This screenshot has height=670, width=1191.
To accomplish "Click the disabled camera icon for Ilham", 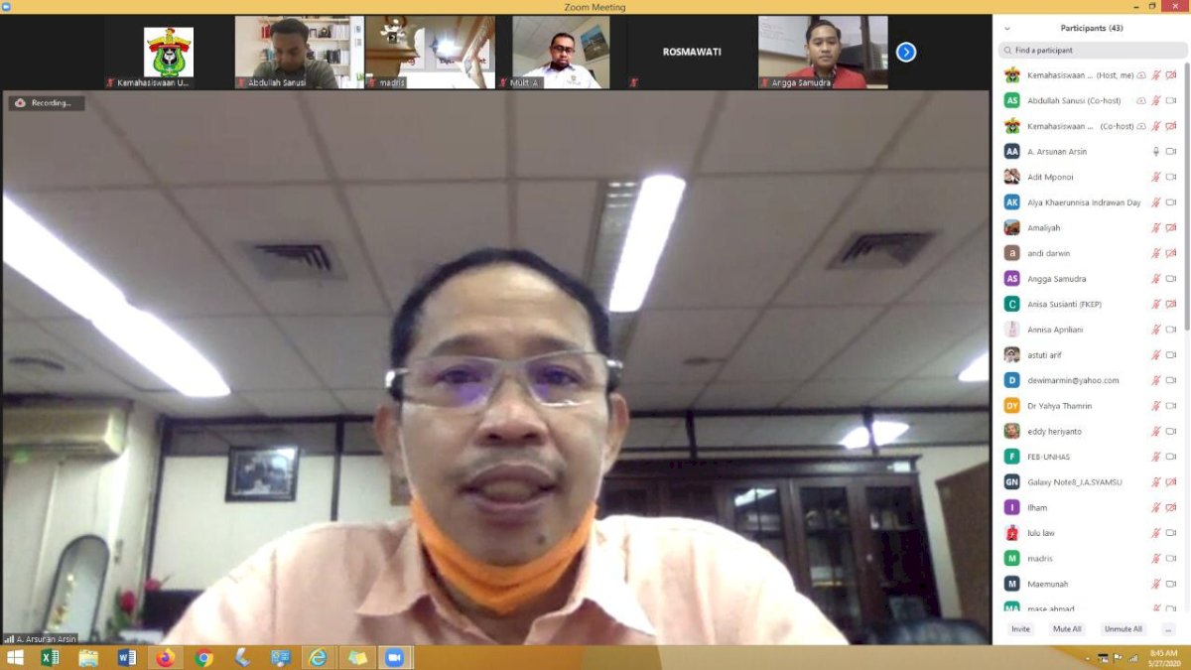I will [x=1171, y=508].
